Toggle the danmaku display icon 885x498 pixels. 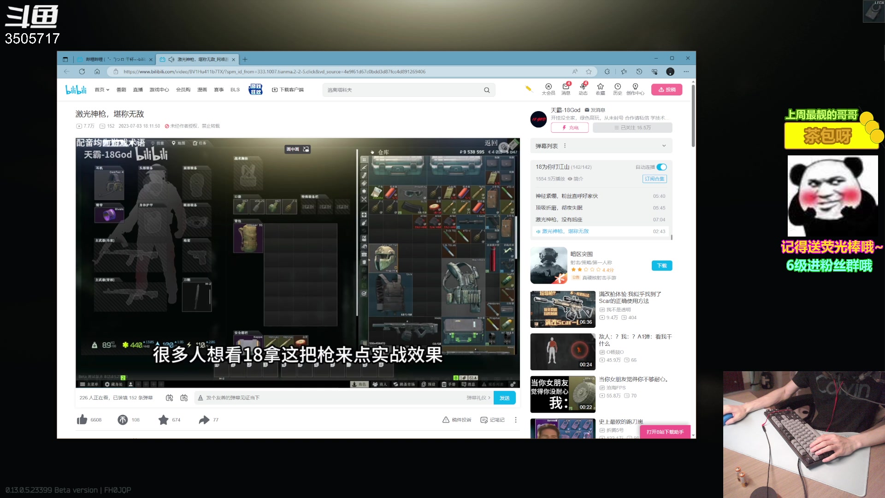point(169,397)
